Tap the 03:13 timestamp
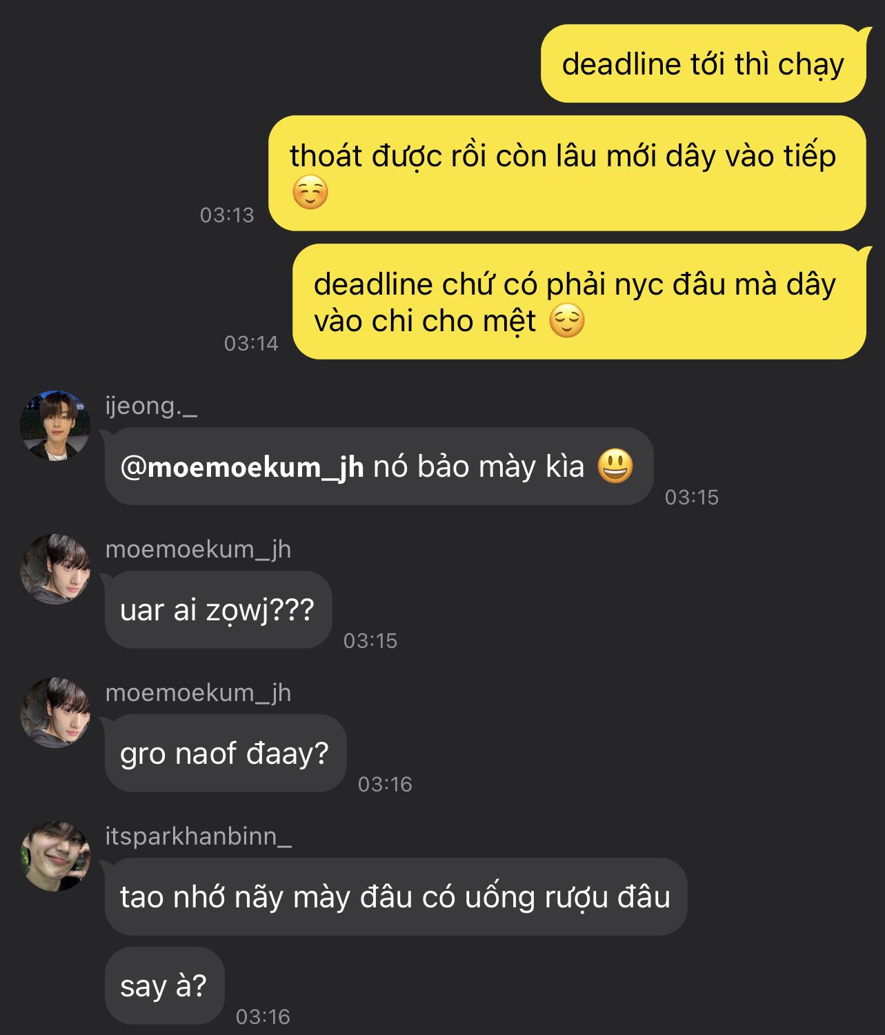 point(227,215)
